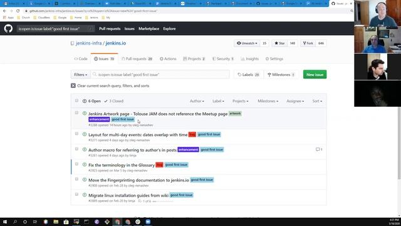Viewport: 401px width, 226px height.
Task: Open Task View on the taskbar
Action: [x=35, y=222]
